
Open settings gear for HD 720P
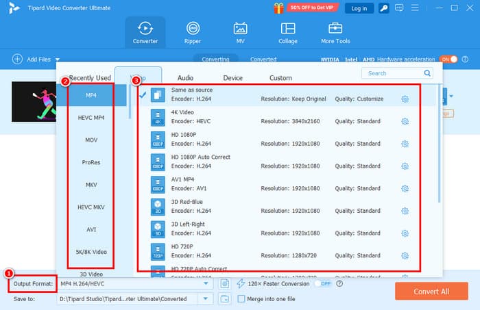(x=405, y=256)
